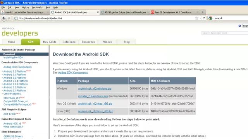The height and width of the screenshot is (139, 248).
Task: Open the Videos site tab
Action: 107,42
